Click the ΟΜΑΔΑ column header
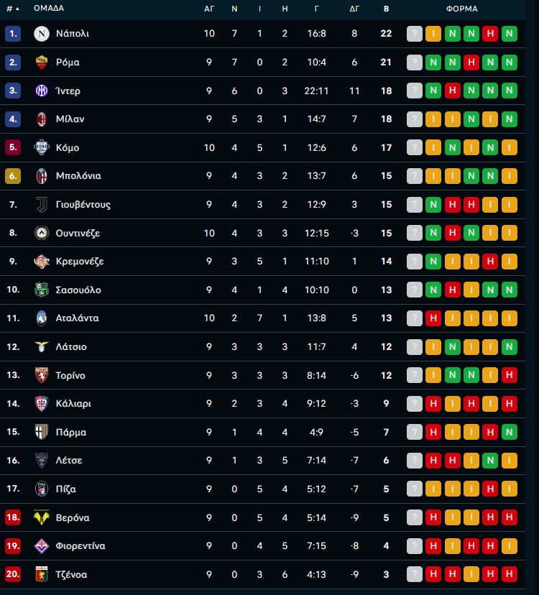Viewport: 539px width, 595px height. click(x=49, y=9)
